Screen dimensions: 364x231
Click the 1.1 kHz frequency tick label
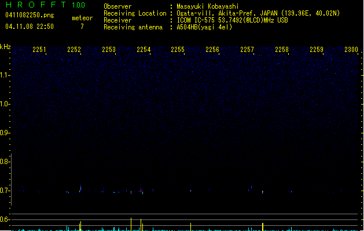click(x=4, y=75)
